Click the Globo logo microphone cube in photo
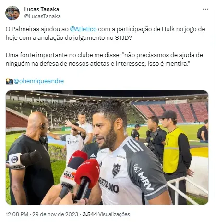This screenshot has height=222, width=216. 16,161
